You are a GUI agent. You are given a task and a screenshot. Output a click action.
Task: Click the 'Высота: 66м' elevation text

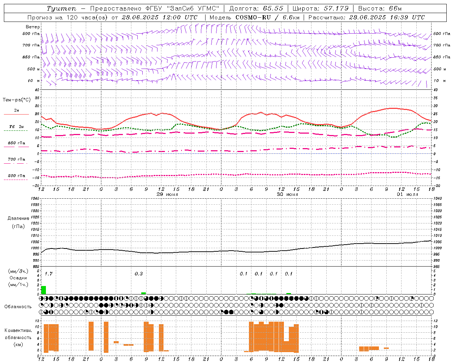tap(380, 8)
